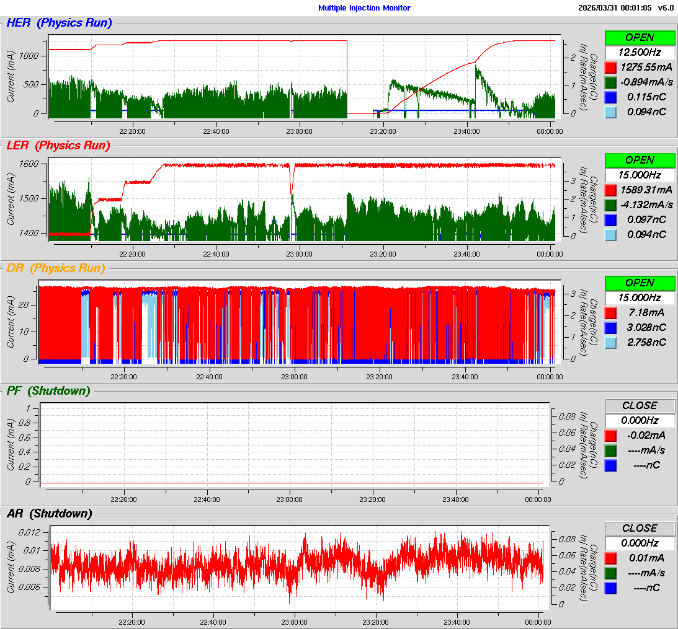The height and width of the screenshot is (629, 678).
Task: Click the DR 15.000Hz frequency field
Action: pyautogui.click(x=640, y=297)
